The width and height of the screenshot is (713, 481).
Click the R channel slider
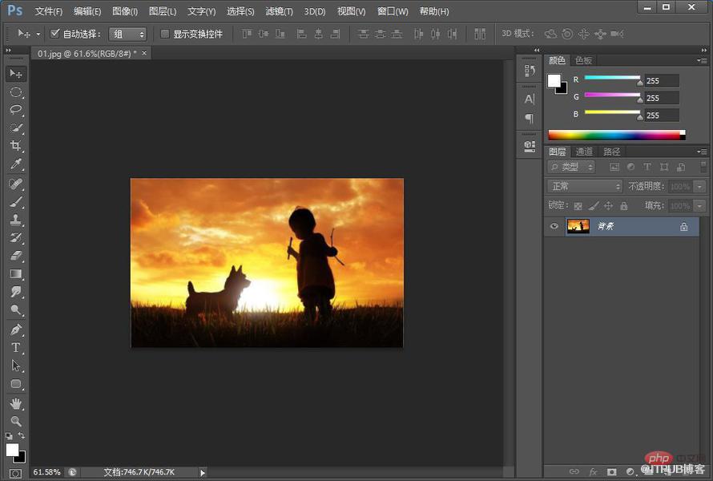coord(612,78)
